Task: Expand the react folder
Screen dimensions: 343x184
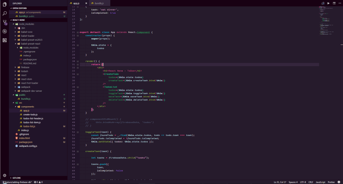Action: click(38, 75)
